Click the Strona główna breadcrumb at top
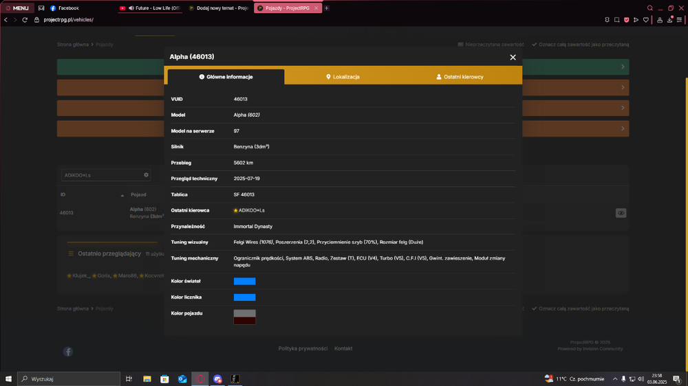Screen dimensions: 688x386 73,45
